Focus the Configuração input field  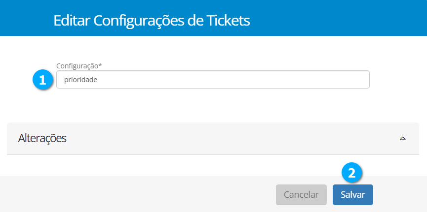(213, 80)
